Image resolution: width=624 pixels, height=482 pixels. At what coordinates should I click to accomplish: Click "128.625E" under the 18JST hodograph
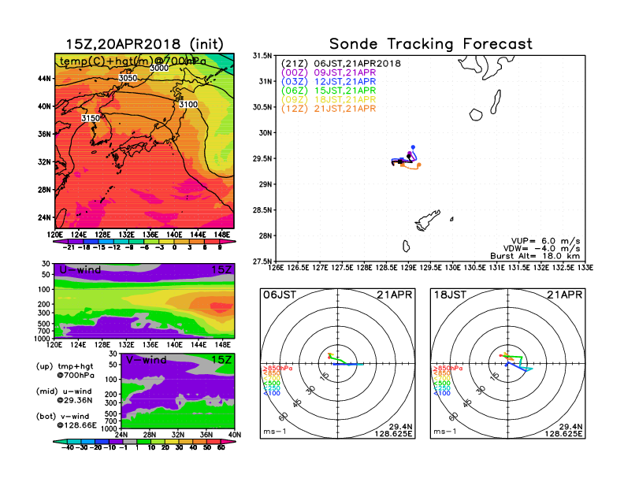[563, 434]
